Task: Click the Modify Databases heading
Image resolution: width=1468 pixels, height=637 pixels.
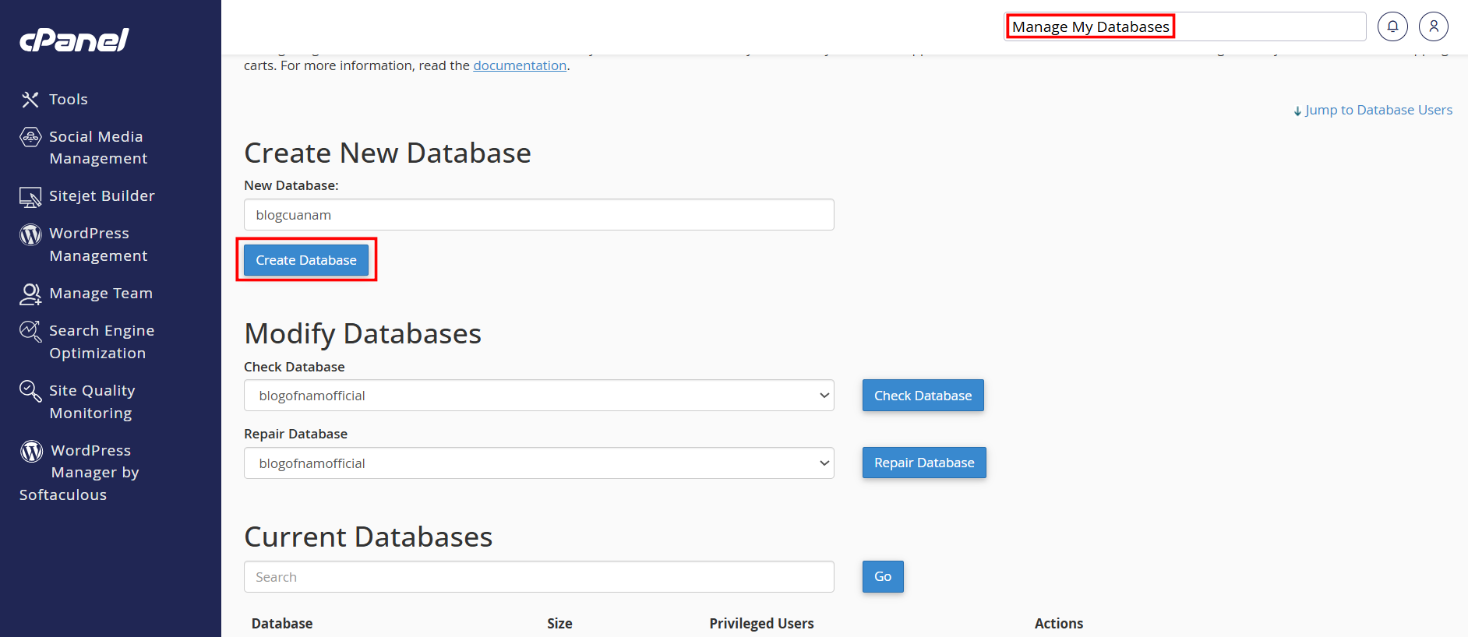Action: point(362,334)
